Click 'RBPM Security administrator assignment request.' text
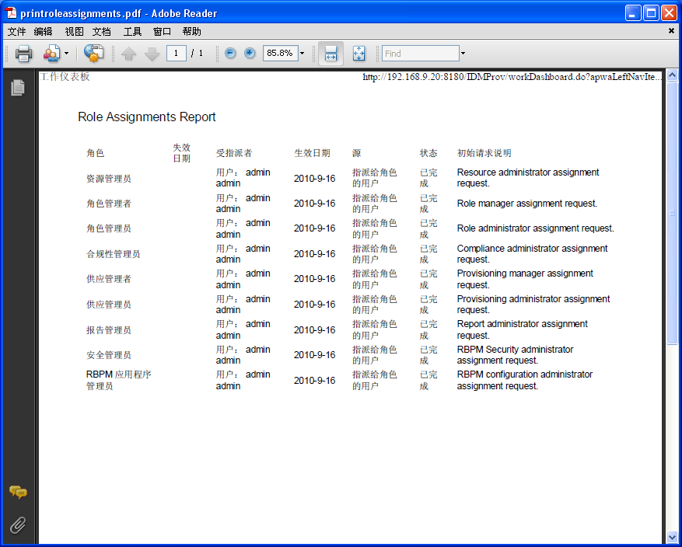Screen dimensions: 682x547 [515, 355]
